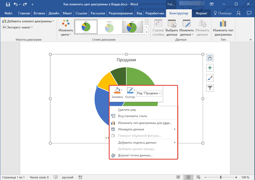
Task: Open Изменить данные submenu in context menu
Action: click(x=143, y=129)
